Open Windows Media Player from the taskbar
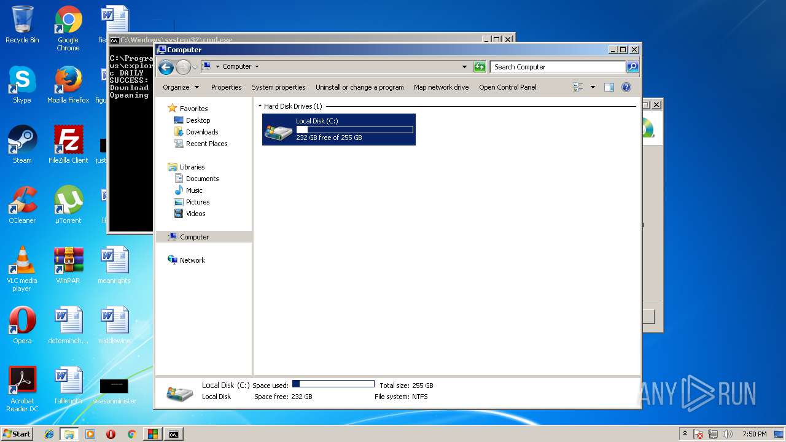786x442 pixels. tap(90, 434)
